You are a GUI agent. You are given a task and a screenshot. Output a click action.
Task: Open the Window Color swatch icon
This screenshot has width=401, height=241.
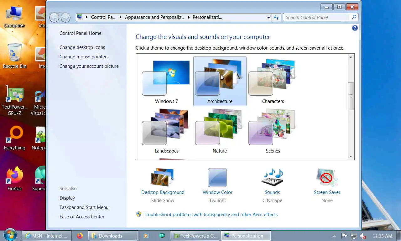217,178
